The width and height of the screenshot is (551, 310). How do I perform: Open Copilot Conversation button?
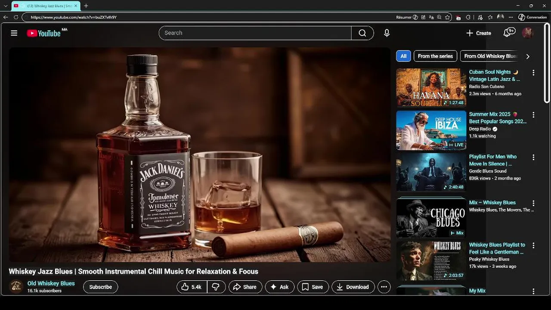[x=532, y=17]
